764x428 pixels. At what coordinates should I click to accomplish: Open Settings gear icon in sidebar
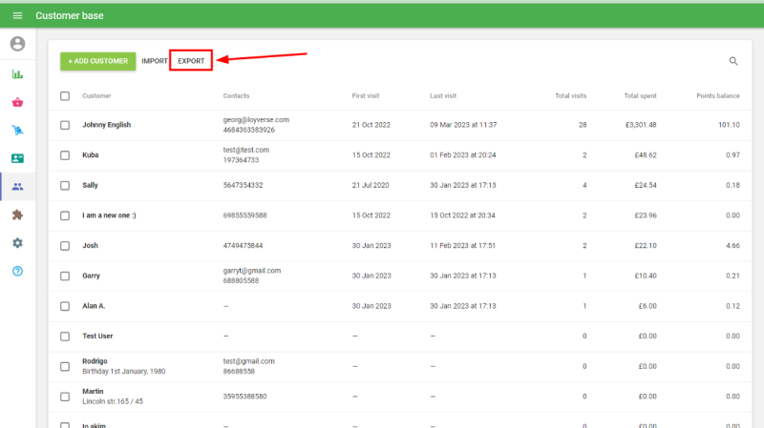[x=17, y=243]
